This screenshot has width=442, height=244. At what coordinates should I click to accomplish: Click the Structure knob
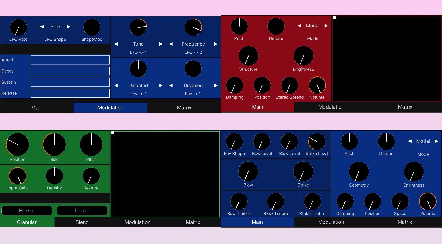(248, 56)
